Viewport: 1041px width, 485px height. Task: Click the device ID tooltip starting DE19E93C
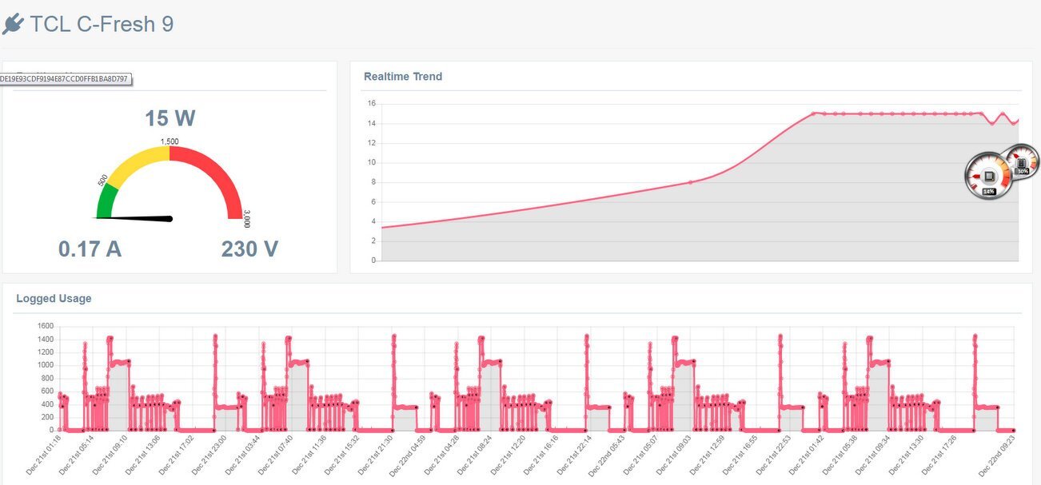coord(66,78)
